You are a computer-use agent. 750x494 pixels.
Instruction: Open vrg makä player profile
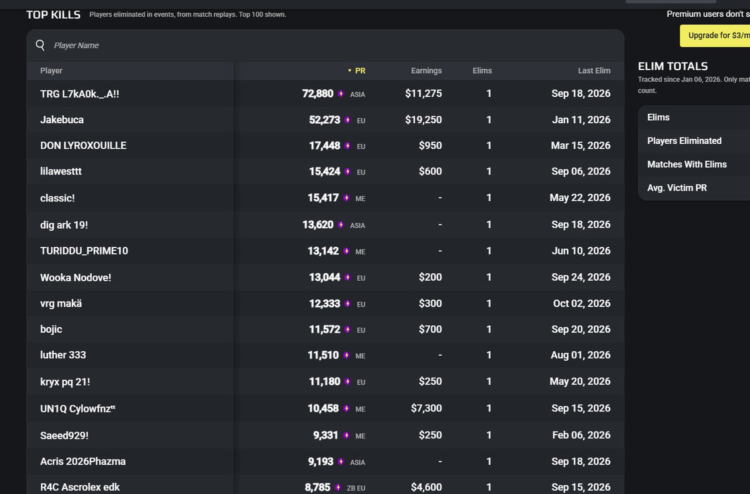coord(61,303)
